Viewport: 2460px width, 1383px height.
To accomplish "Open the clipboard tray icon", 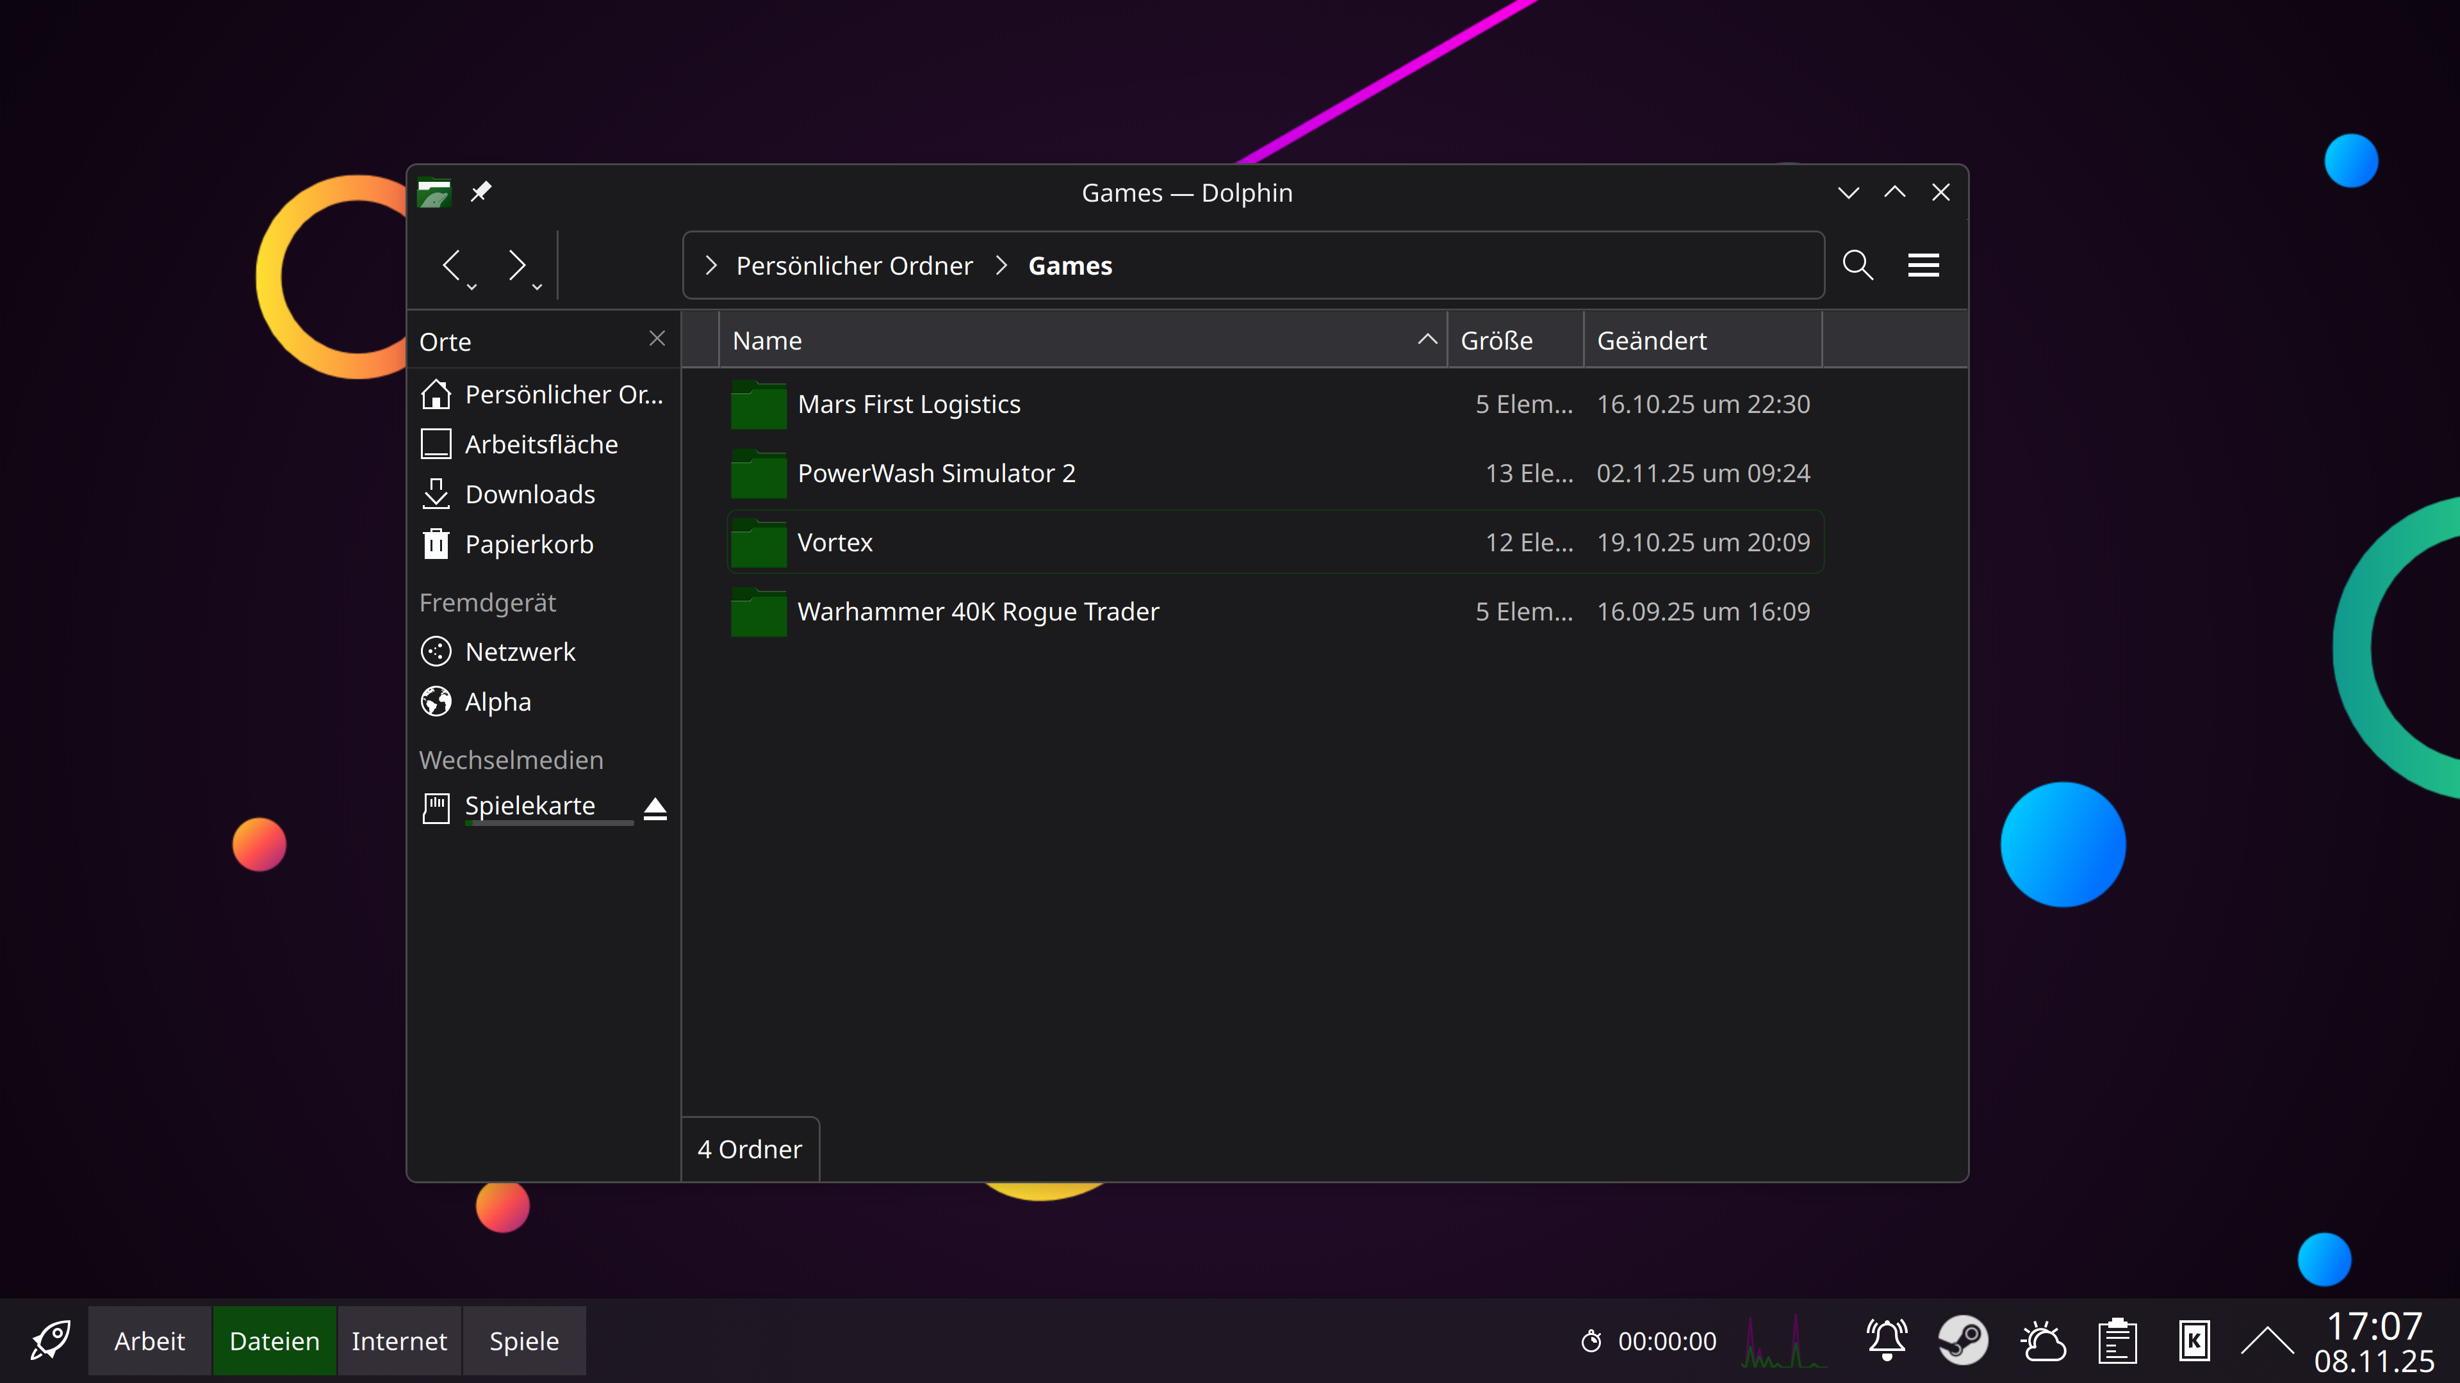I will pyautogui.click(x=2117, y=1341).
